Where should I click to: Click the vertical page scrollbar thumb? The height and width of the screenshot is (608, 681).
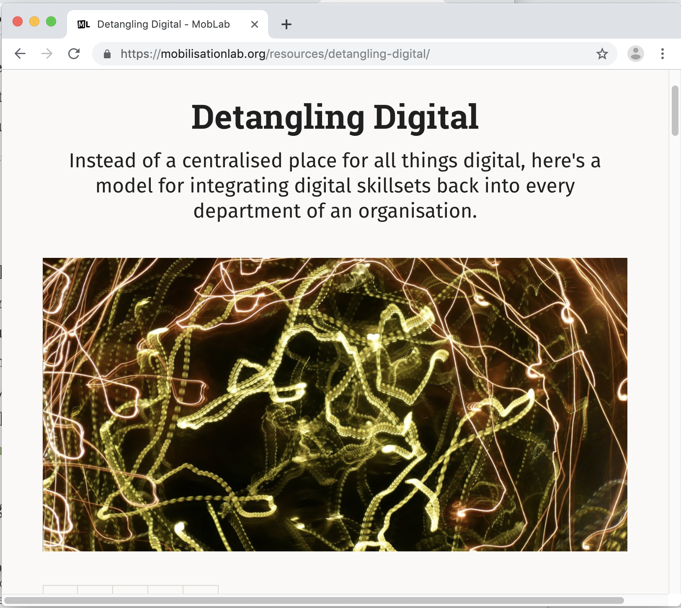click(675, 111)
